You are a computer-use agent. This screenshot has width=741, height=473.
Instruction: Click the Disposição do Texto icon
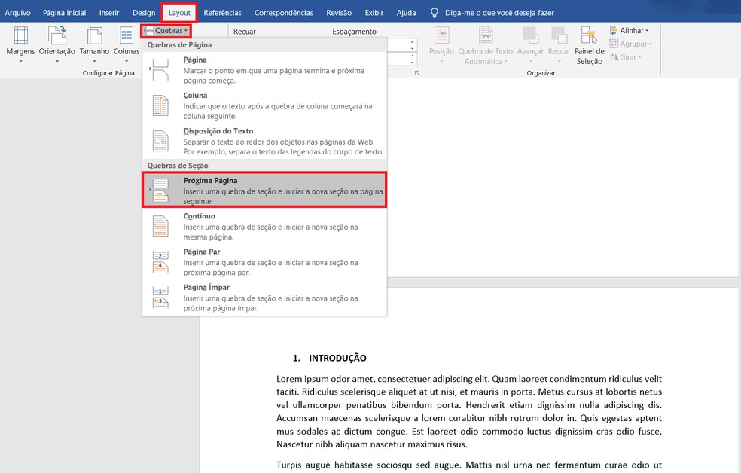[160, 141]
